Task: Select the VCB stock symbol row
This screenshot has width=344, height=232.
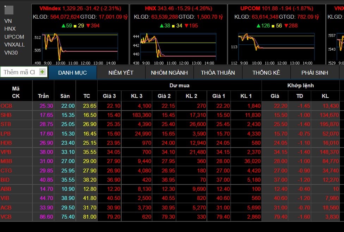Action: point(6,217)
